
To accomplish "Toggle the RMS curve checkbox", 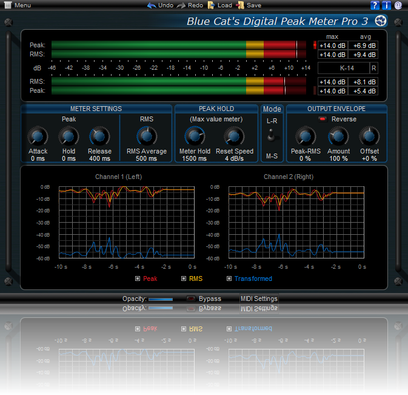I will pos(184,279).
